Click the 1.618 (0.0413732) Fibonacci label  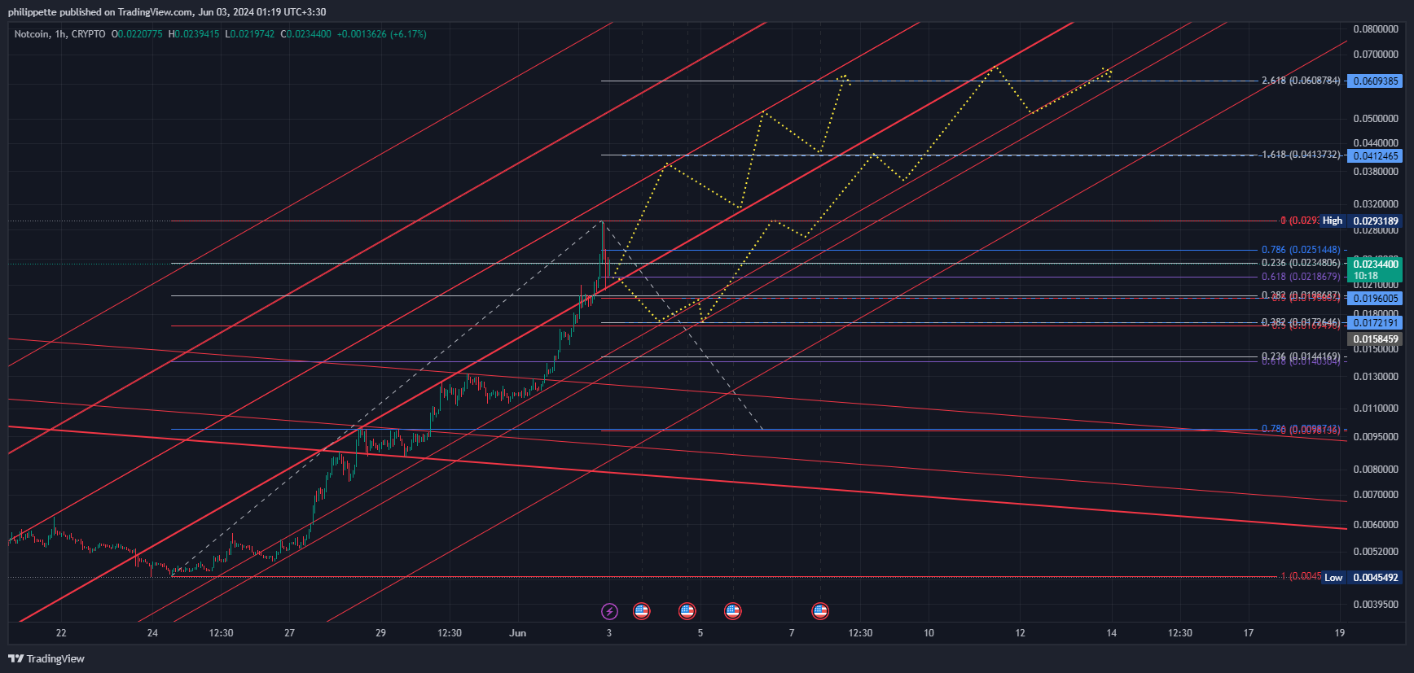[x=1300, y=155]
